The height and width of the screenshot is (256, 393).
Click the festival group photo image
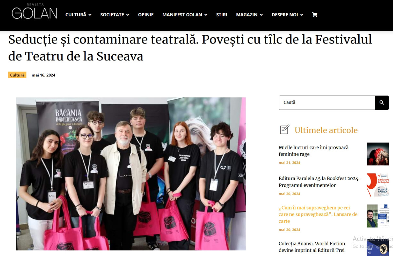[131, 174]
